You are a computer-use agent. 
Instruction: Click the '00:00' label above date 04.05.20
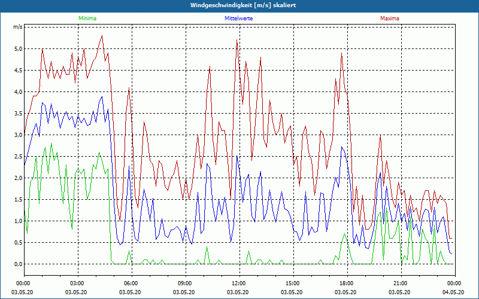[453, 283]
